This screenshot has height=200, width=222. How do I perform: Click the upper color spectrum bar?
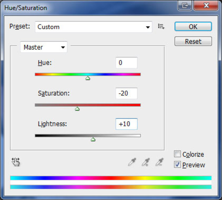pyautogui.click(x=111, y=178)
